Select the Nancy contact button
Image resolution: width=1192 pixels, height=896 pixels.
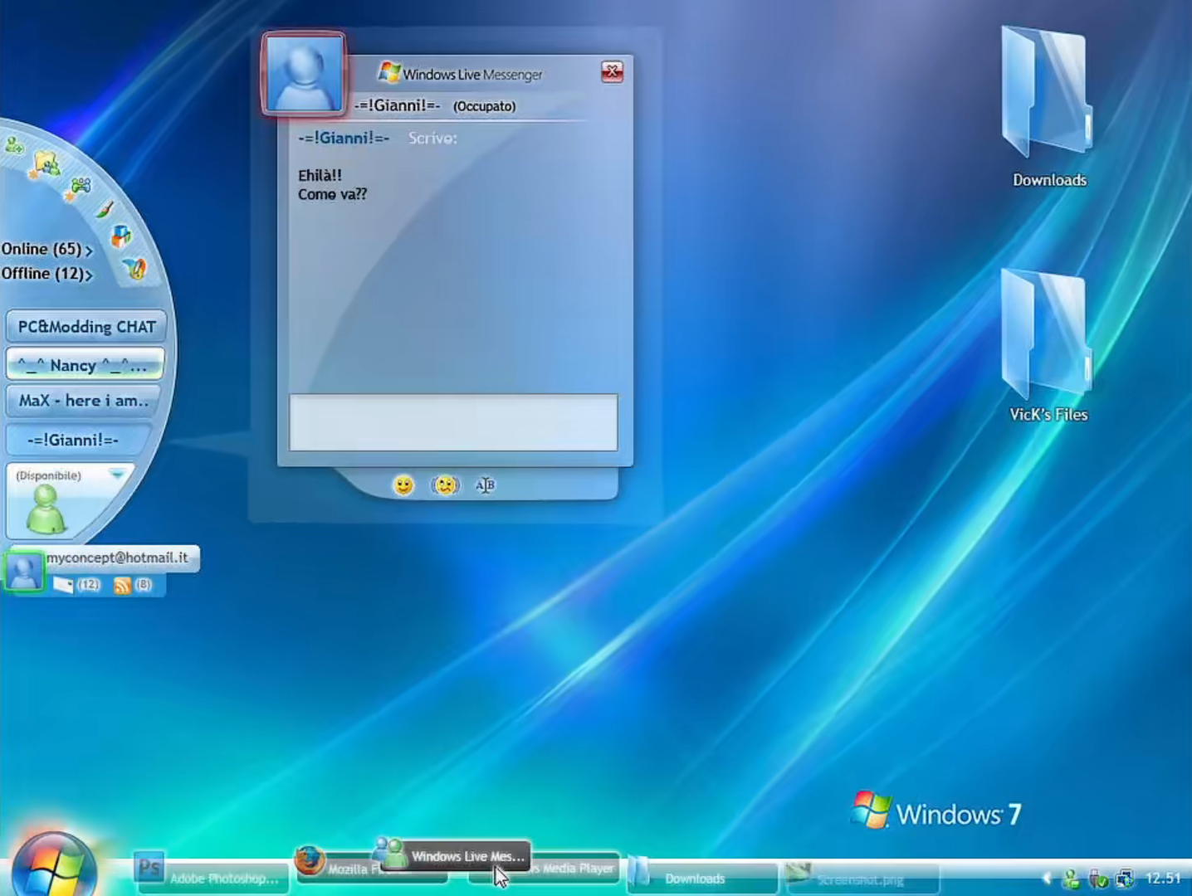(x=85, y=364)
